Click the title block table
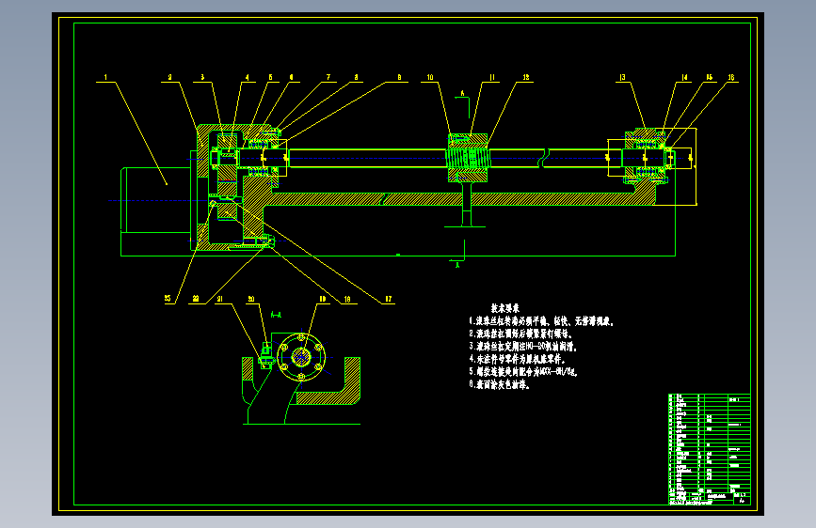This screenshot has width=816, height=528. (x=710, y=449)
